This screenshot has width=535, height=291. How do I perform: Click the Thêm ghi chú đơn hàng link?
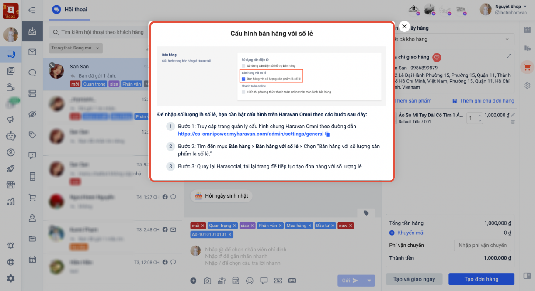[483, 101]
